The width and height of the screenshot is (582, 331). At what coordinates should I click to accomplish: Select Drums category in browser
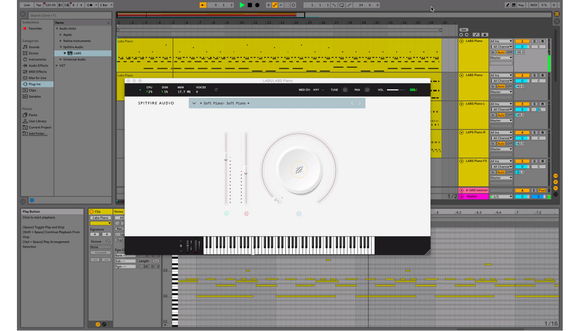[x=33, y=53]
